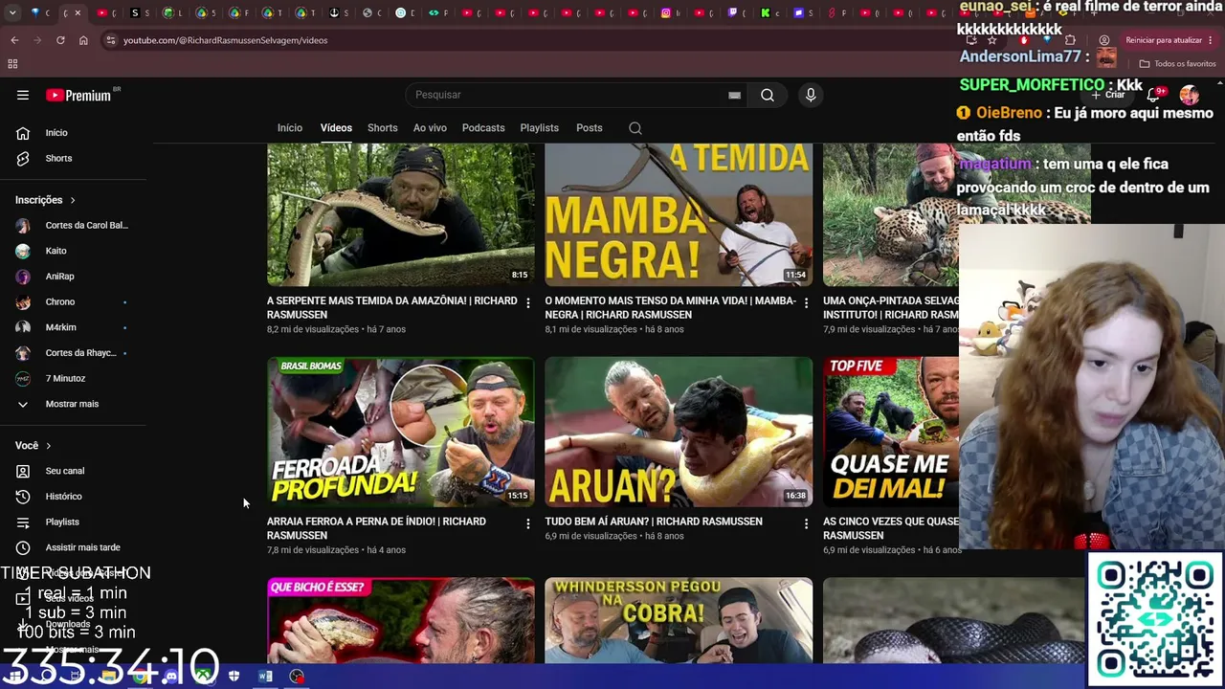Expand Mostrar mais under subscriptions

pyautogui.click(x=73, y=404)
